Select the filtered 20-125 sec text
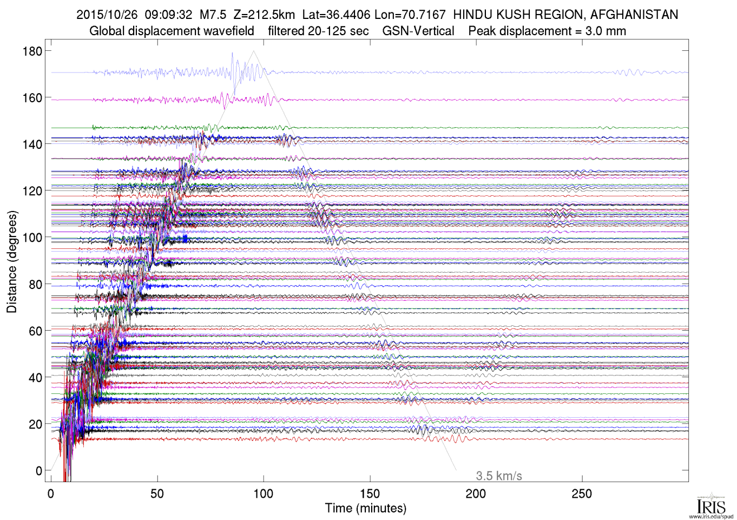Image resolution: width=737 pixels, height=520 pixels. [x=318, y=31]
